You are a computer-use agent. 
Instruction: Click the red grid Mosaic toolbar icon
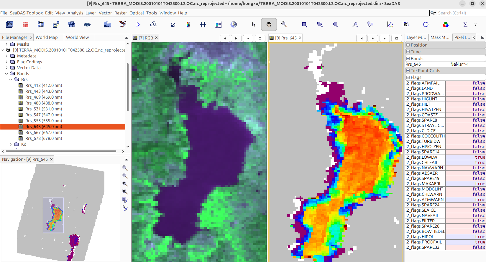tap(25, 24)
